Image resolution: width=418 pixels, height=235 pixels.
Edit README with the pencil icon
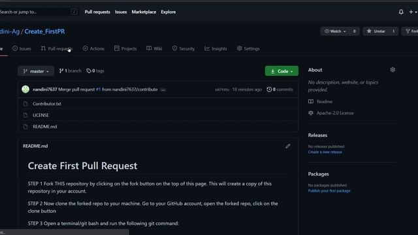click(287, 146)
